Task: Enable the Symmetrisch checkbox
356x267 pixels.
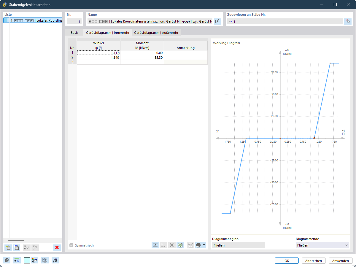Action: (x=71, y=245)
